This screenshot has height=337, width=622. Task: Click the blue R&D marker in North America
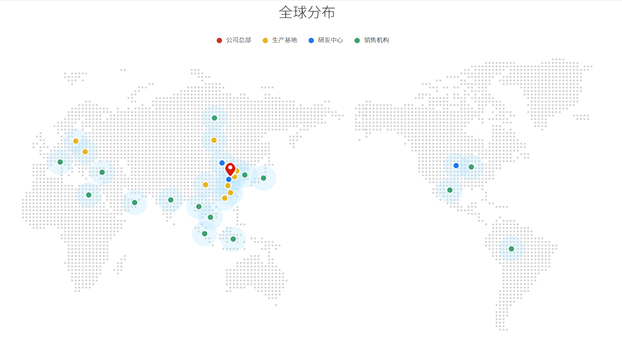click(456, 166)
